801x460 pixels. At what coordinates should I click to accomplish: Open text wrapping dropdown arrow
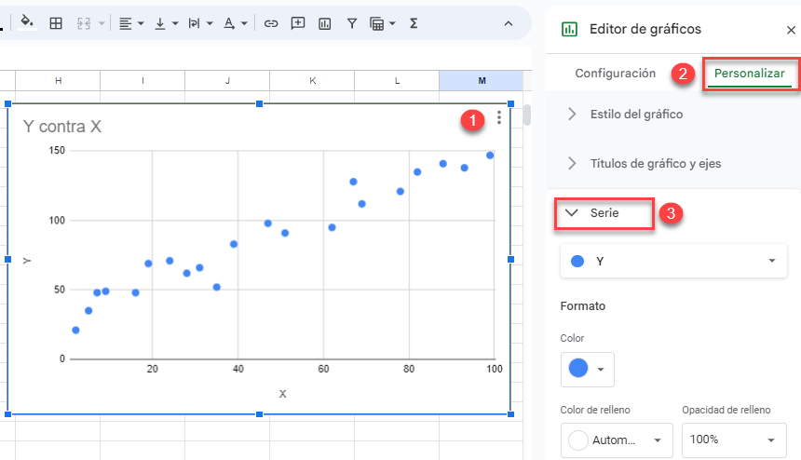pyautogui.click(x=210, y=23)
